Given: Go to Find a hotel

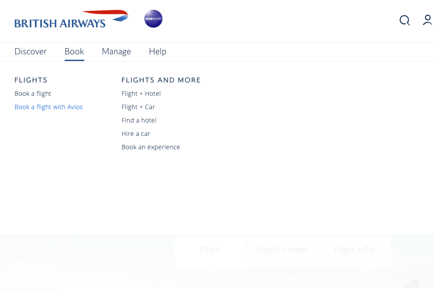Looking at the screenshot, I should click(x=139, y=120).
